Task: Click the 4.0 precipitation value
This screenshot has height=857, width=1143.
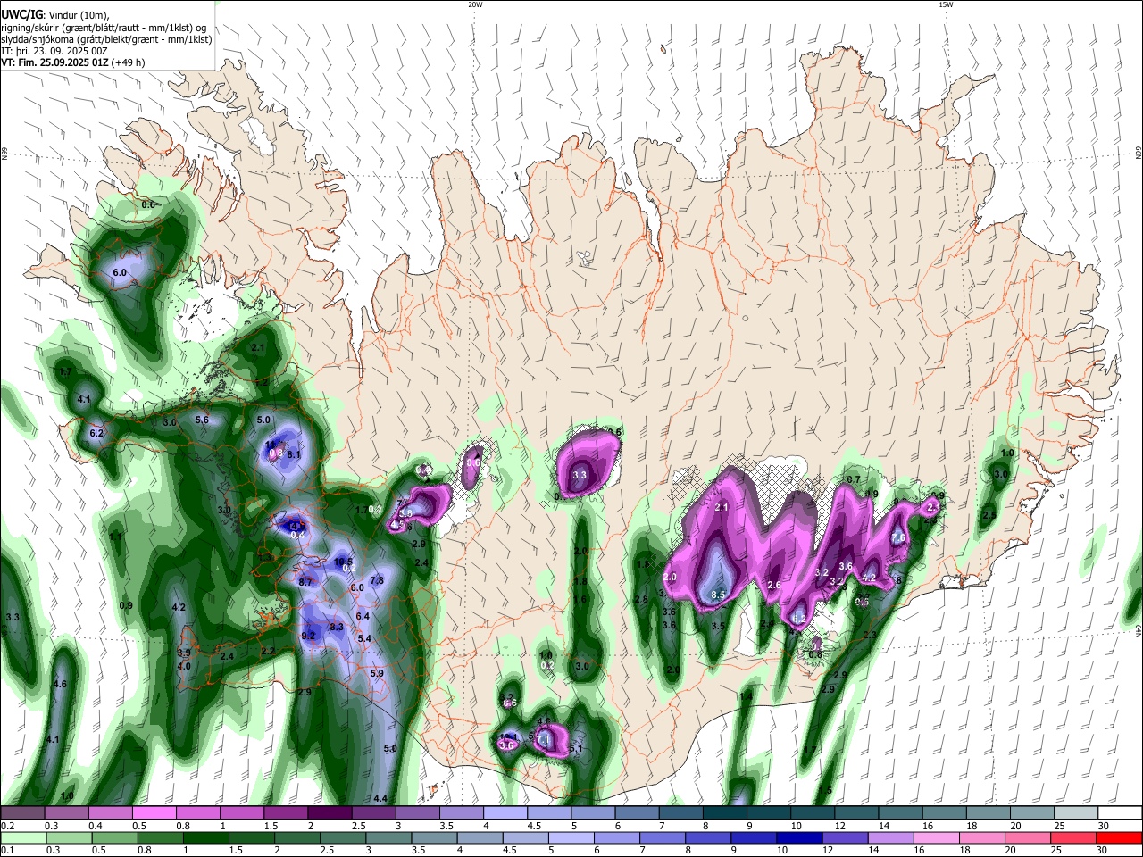Action: (x=184, y=666)
